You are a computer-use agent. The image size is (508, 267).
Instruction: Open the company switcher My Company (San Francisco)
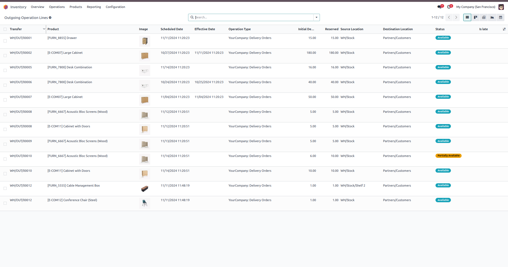coord(476,7)
